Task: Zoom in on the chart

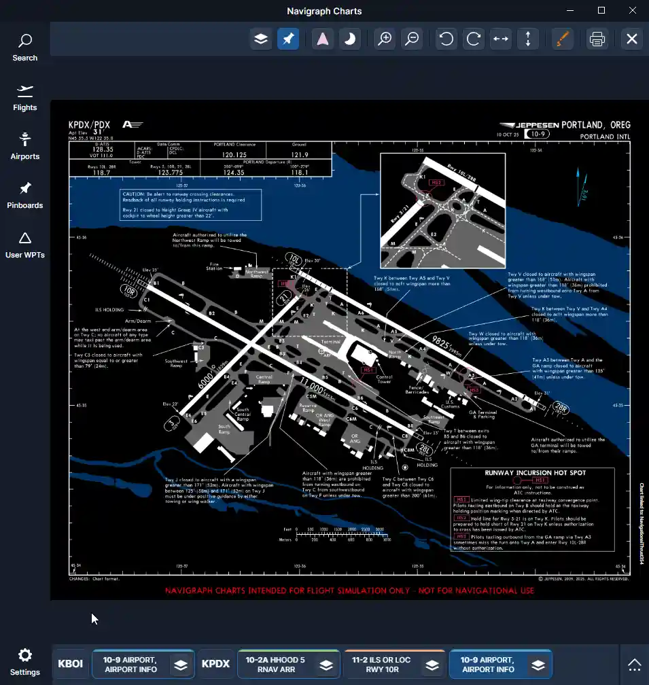Action: 385,39
